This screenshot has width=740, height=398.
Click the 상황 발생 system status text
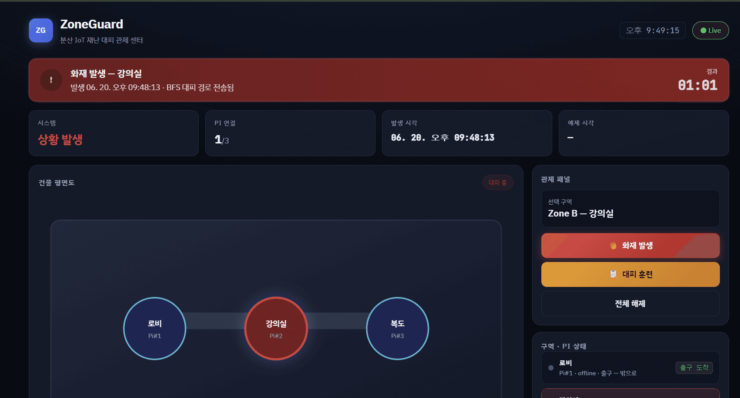click(x=60, y=140)
